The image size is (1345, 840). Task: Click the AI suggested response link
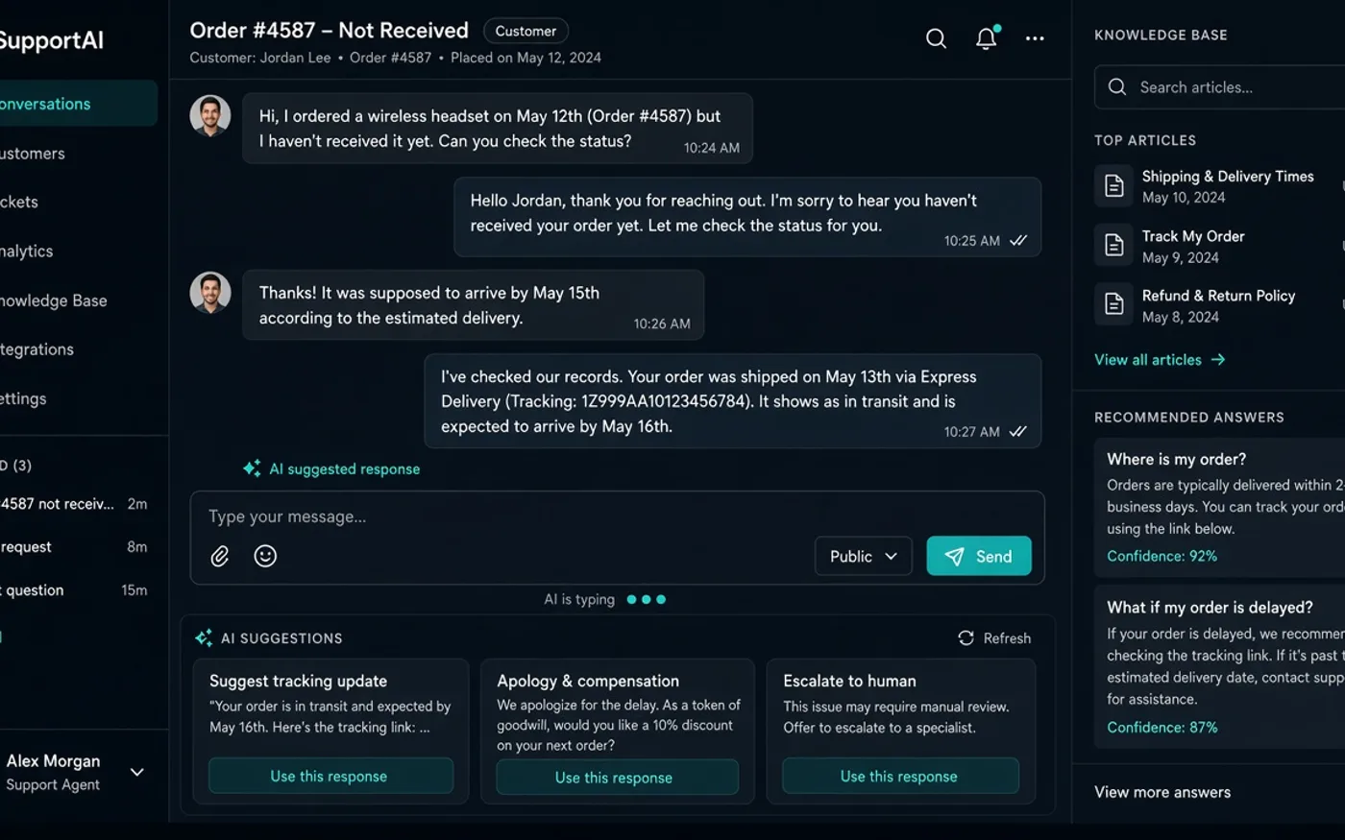coord(344,468)
